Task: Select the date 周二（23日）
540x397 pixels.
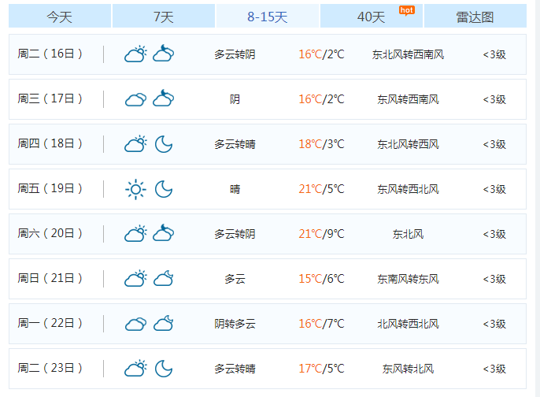Action: click(x=50, y=369)
